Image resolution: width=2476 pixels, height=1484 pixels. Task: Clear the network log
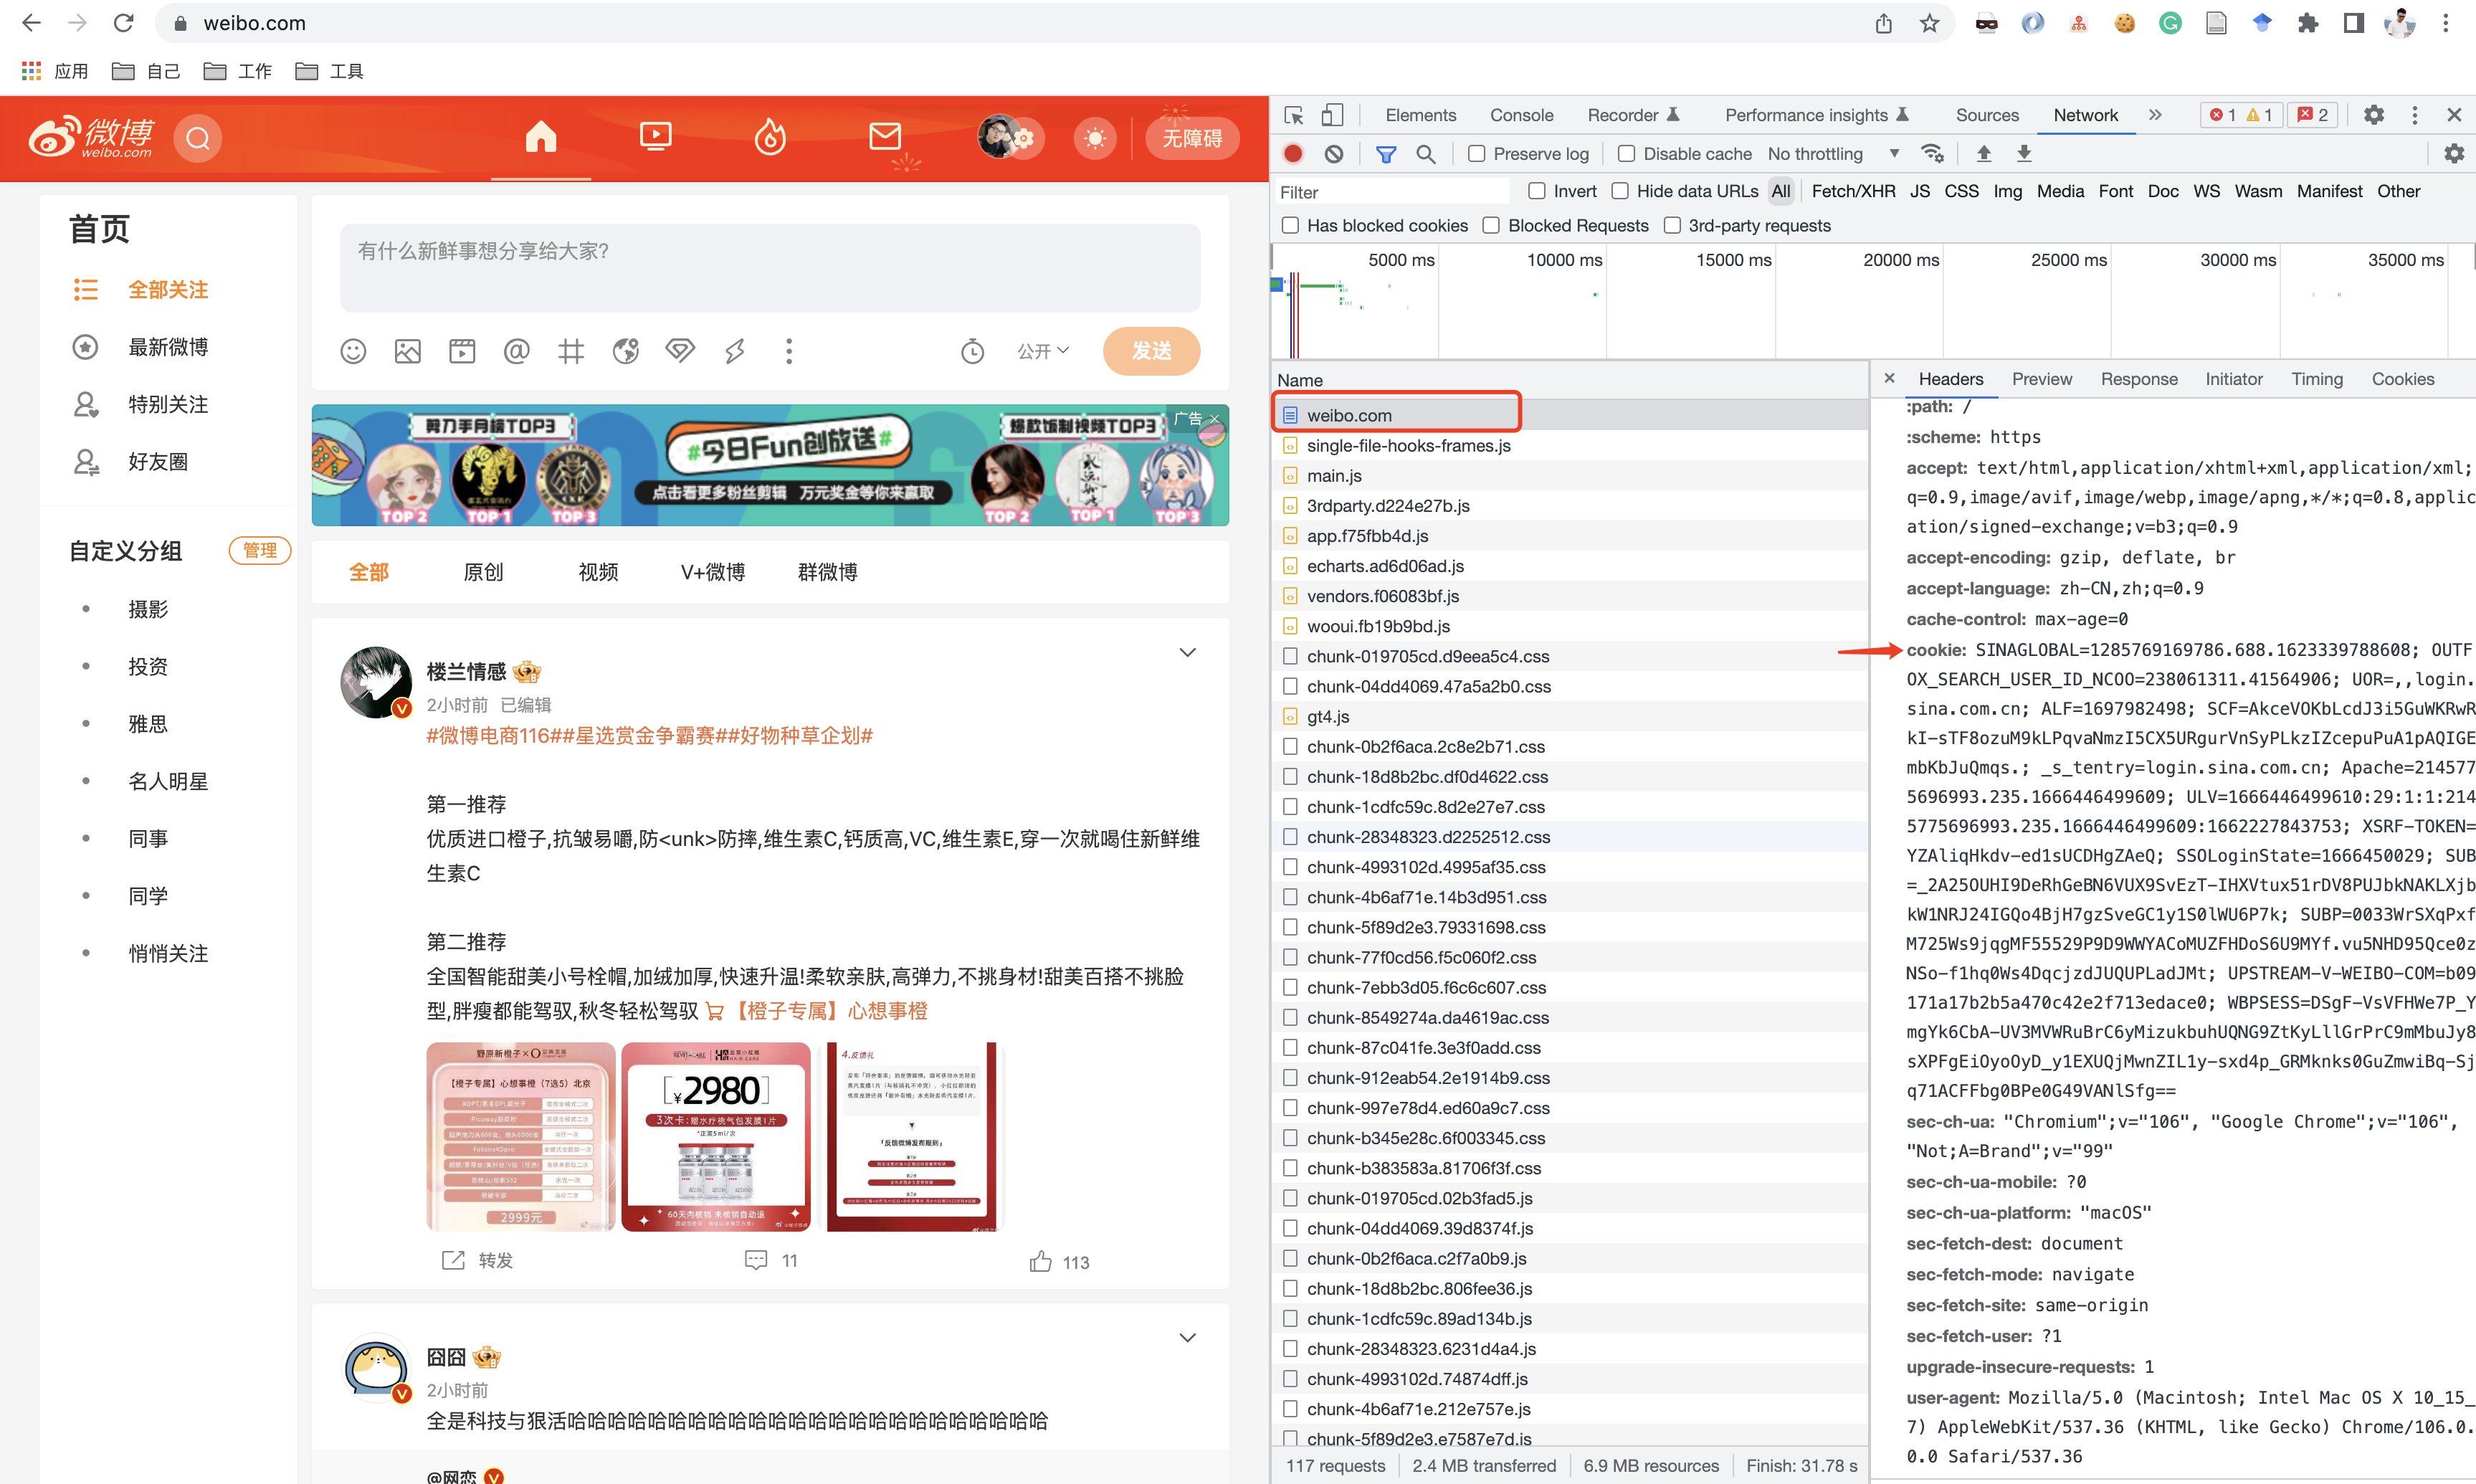point(1333,154)
